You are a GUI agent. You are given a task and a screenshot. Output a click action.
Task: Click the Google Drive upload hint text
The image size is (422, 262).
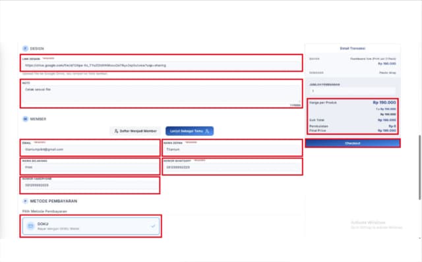point(65,74)
